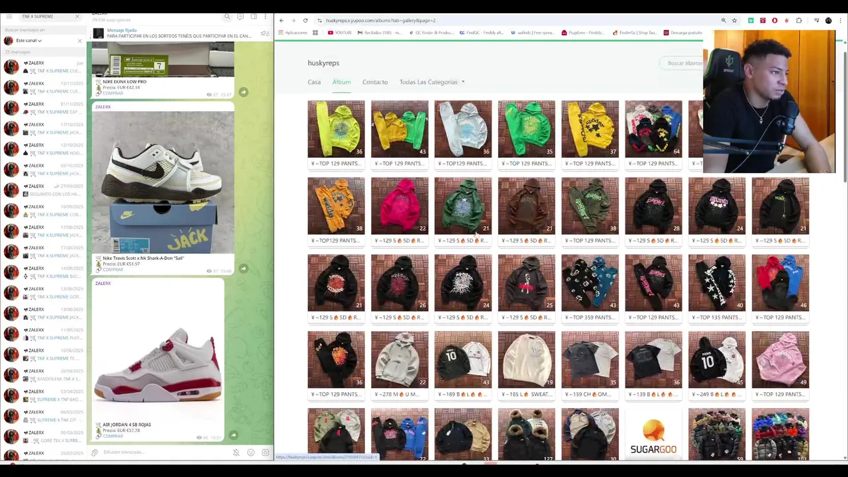The image size is (848, 477).
Task: Click the Chrome address bar URL
Action: point(380,21)
